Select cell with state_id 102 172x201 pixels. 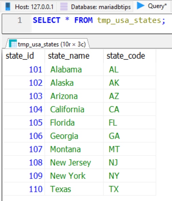pos(24,83)
